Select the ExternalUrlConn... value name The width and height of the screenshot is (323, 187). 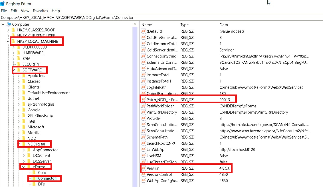point(161,62)
